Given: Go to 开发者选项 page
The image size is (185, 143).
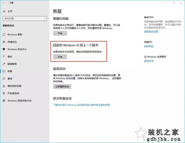Looking at the screenshot, I should click(13, 93).
